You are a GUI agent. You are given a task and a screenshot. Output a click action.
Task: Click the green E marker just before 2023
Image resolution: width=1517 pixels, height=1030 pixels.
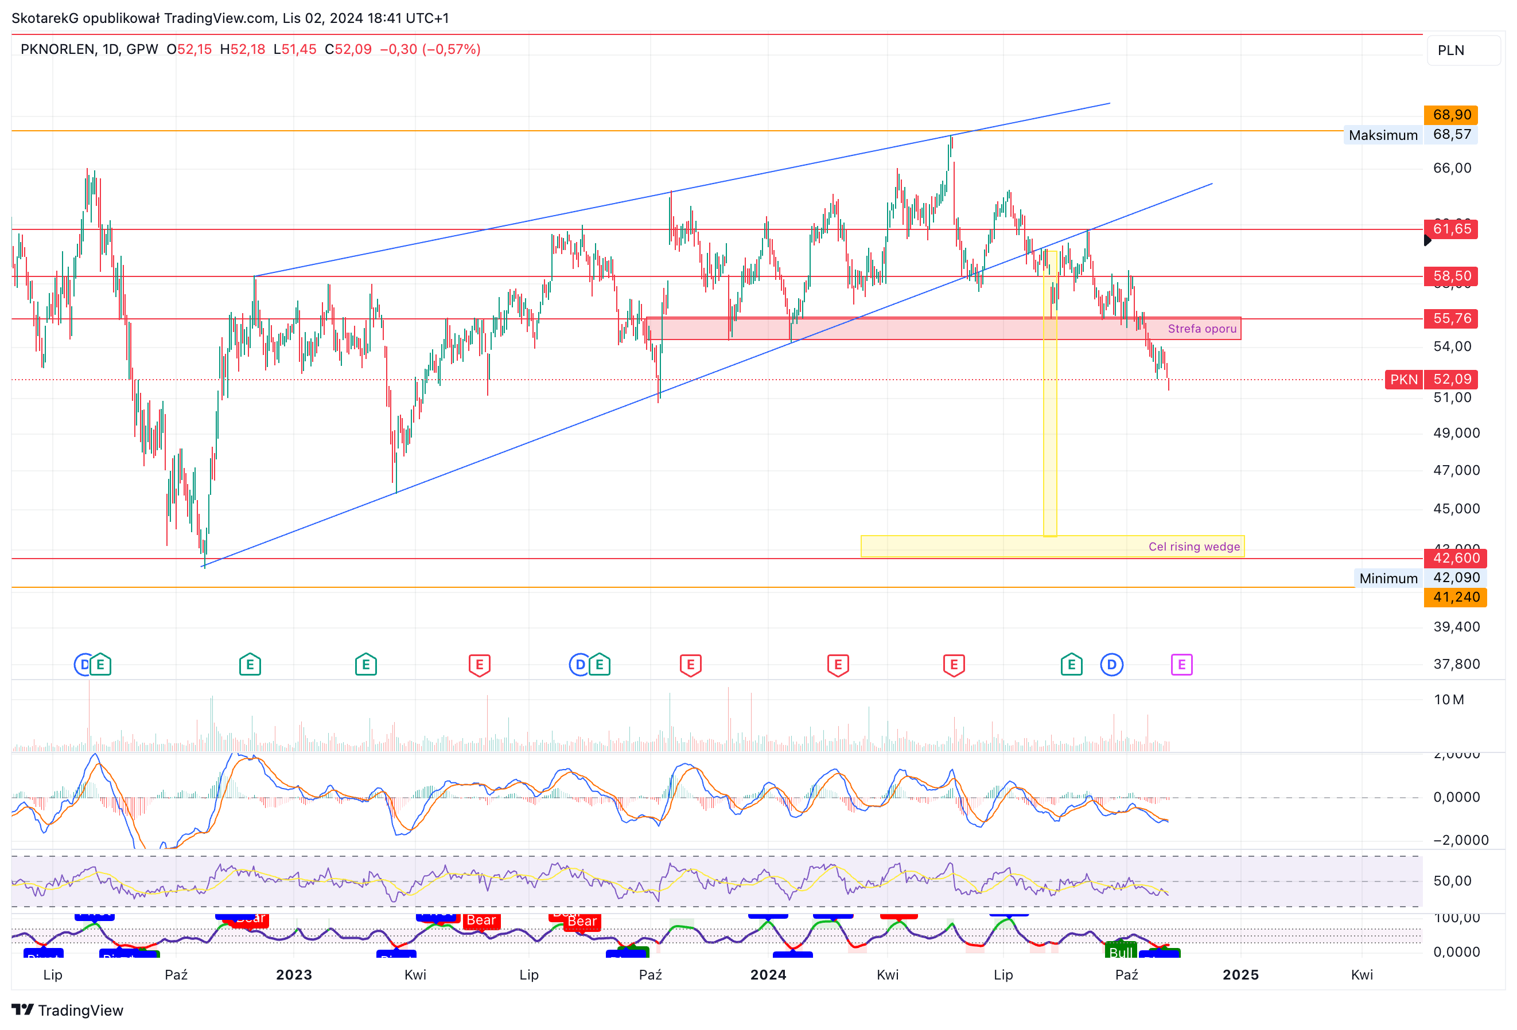tap(250, 665)
